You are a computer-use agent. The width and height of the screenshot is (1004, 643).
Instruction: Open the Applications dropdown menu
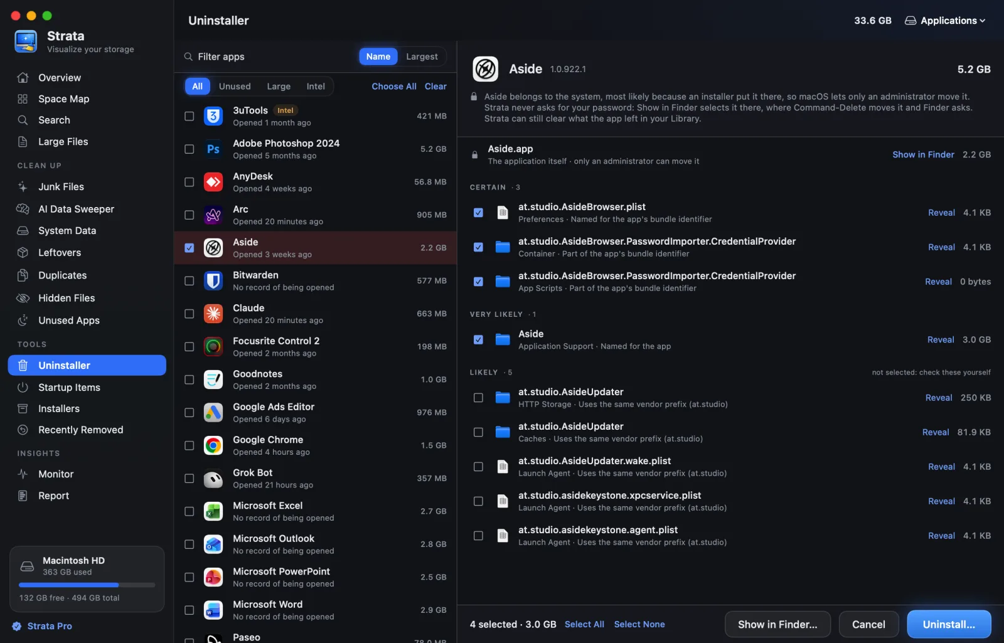click(x=945, y=21)
